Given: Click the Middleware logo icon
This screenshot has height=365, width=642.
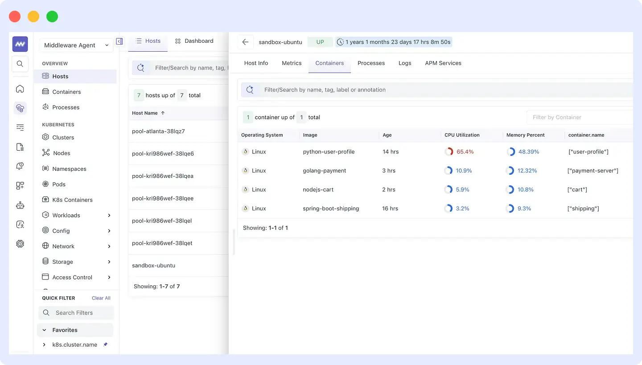Looking at the screenshot, I should (x=20, y=44).
